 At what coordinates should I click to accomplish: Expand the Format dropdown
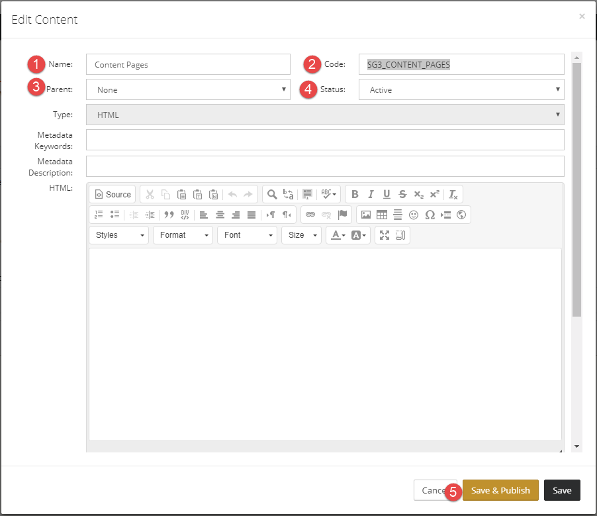pyautogui.click(x=183, y=235)
